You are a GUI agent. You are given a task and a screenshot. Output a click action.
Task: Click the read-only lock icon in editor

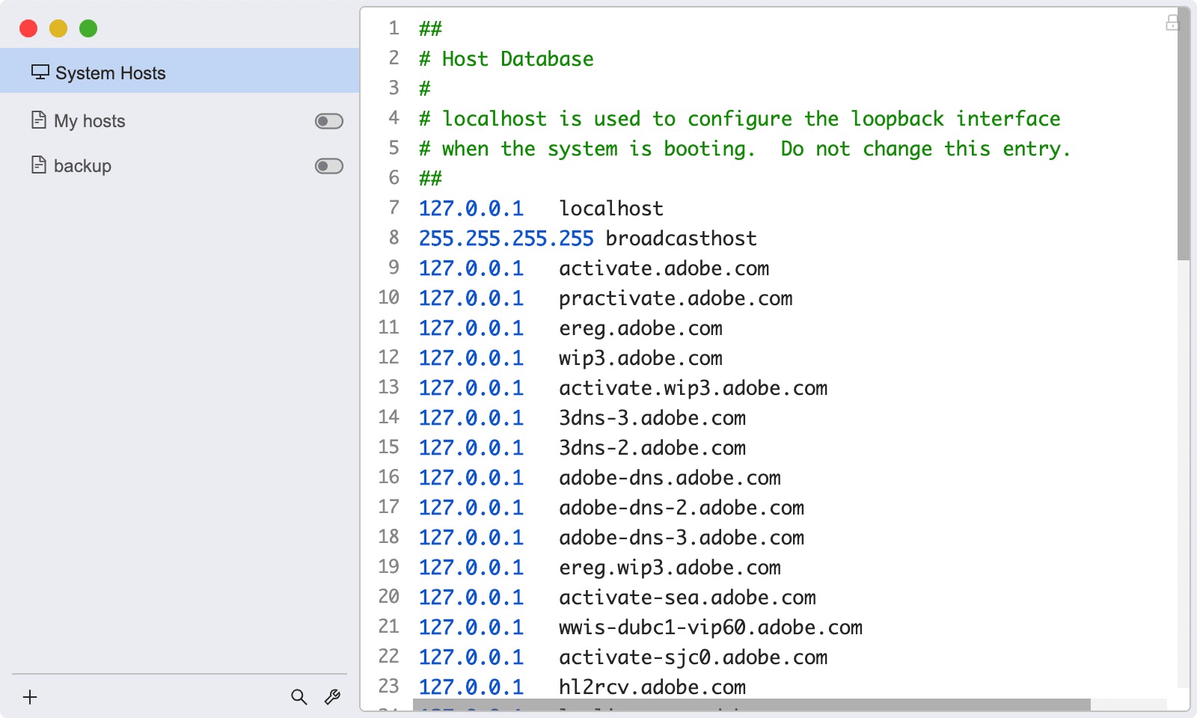(1172, 23)
